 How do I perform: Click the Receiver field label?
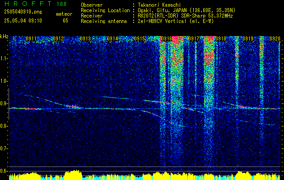point(92,16)
